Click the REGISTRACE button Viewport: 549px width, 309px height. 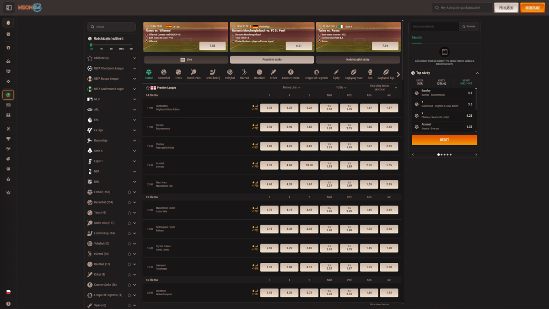(x=532, y=8)
